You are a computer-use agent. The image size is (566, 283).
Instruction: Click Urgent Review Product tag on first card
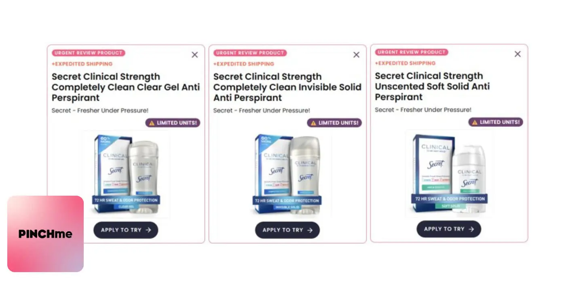click(x=89, y=53)
